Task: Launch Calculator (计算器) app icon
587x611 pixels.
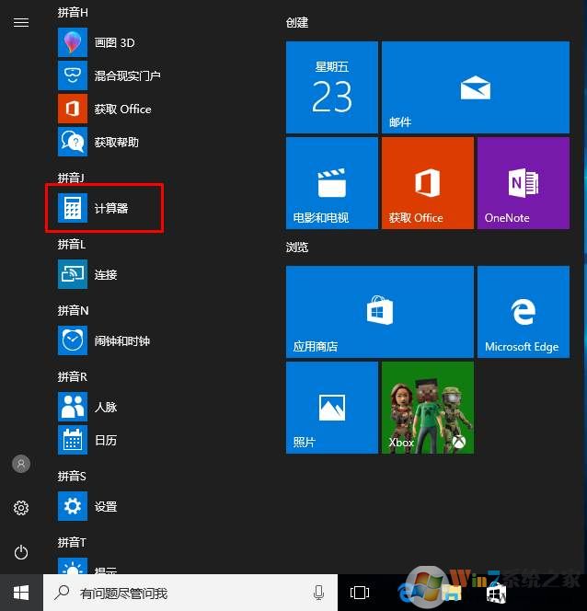Action: pyautogui.click(x=73, y=208)
